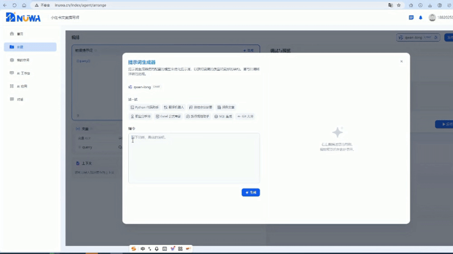
Task: Select the Python code assistant example
Action: tap(144, 107)
